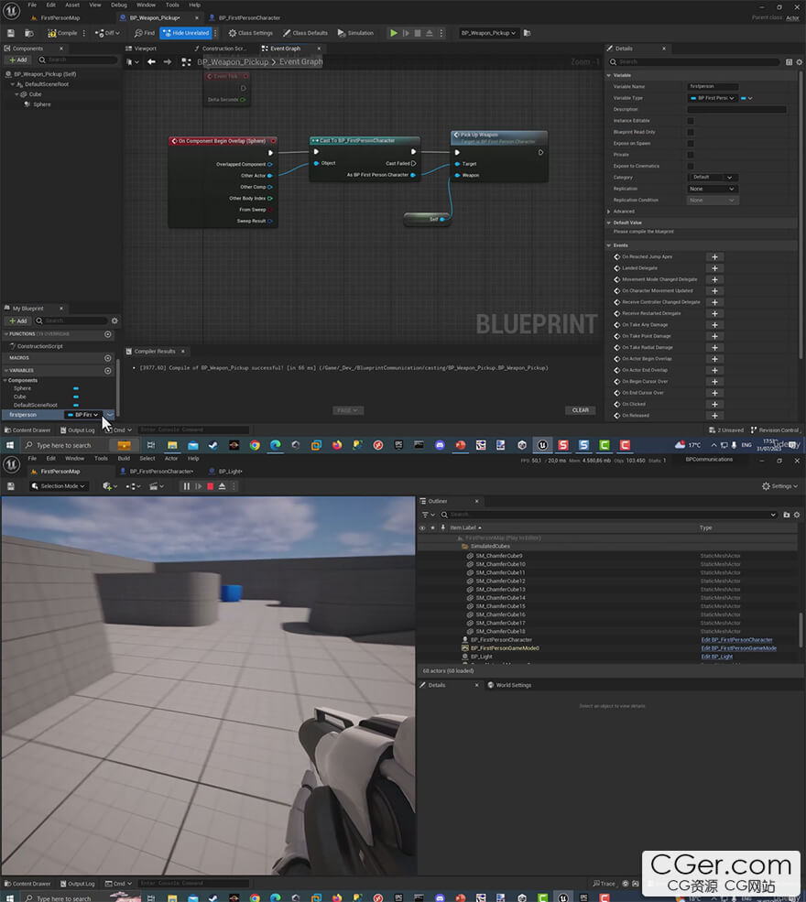Add the On Reached Jump Apex event
This screenshot has height=902, width=806.
pos(714,257)
